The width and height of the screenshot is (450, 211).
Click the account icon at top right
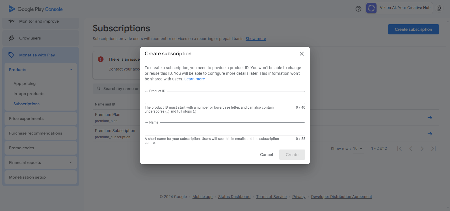coord(439,8)
